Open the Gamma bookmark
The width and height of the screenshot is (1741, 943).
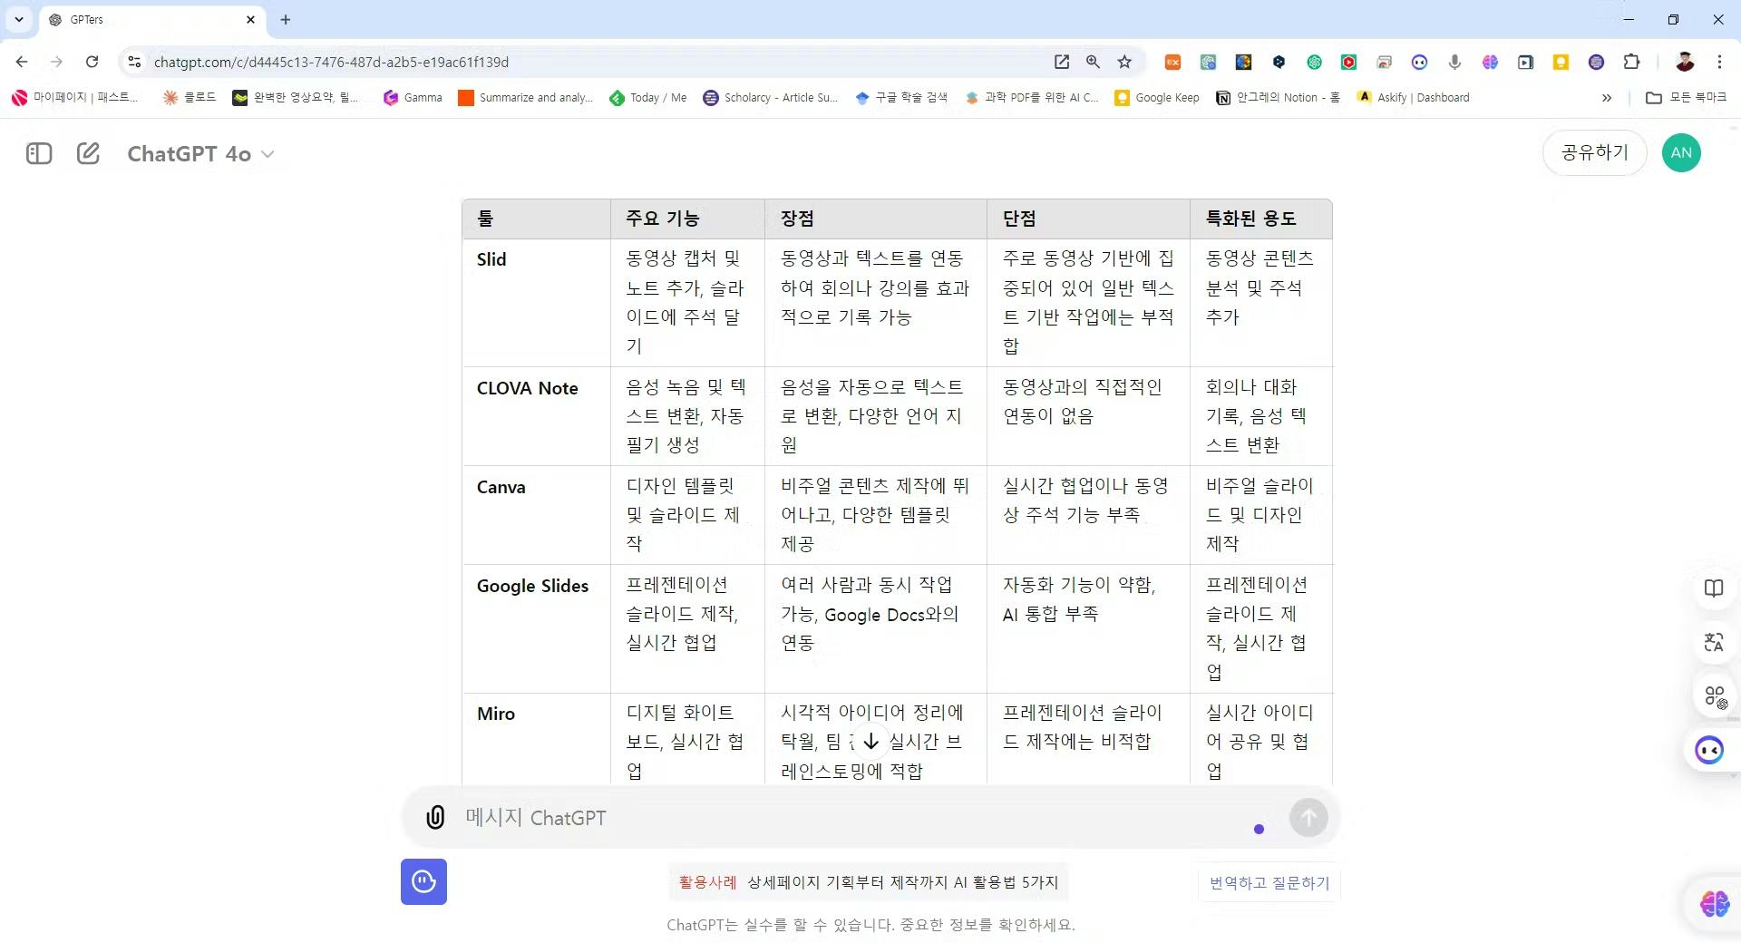[413, 97]
